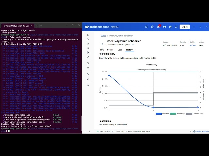Close the systemdr03 terminal tab
The width and height of the screenshot is (209, 156).
coord(31,26)
